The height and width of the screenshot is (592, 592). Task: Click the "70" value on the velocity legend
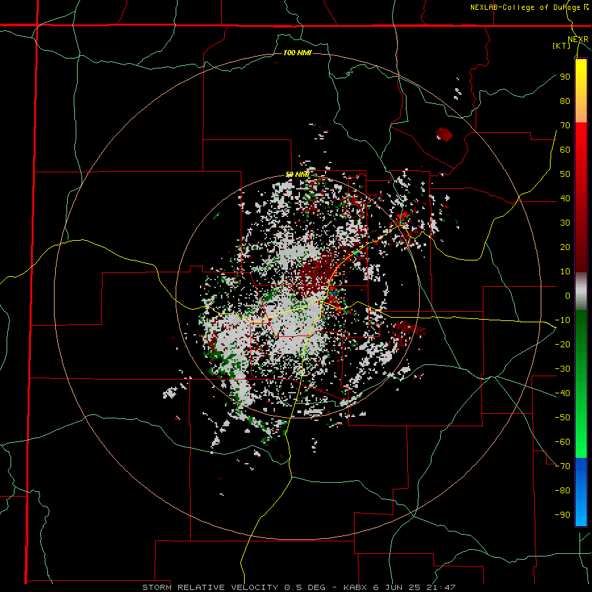click(x=565, y=126)
